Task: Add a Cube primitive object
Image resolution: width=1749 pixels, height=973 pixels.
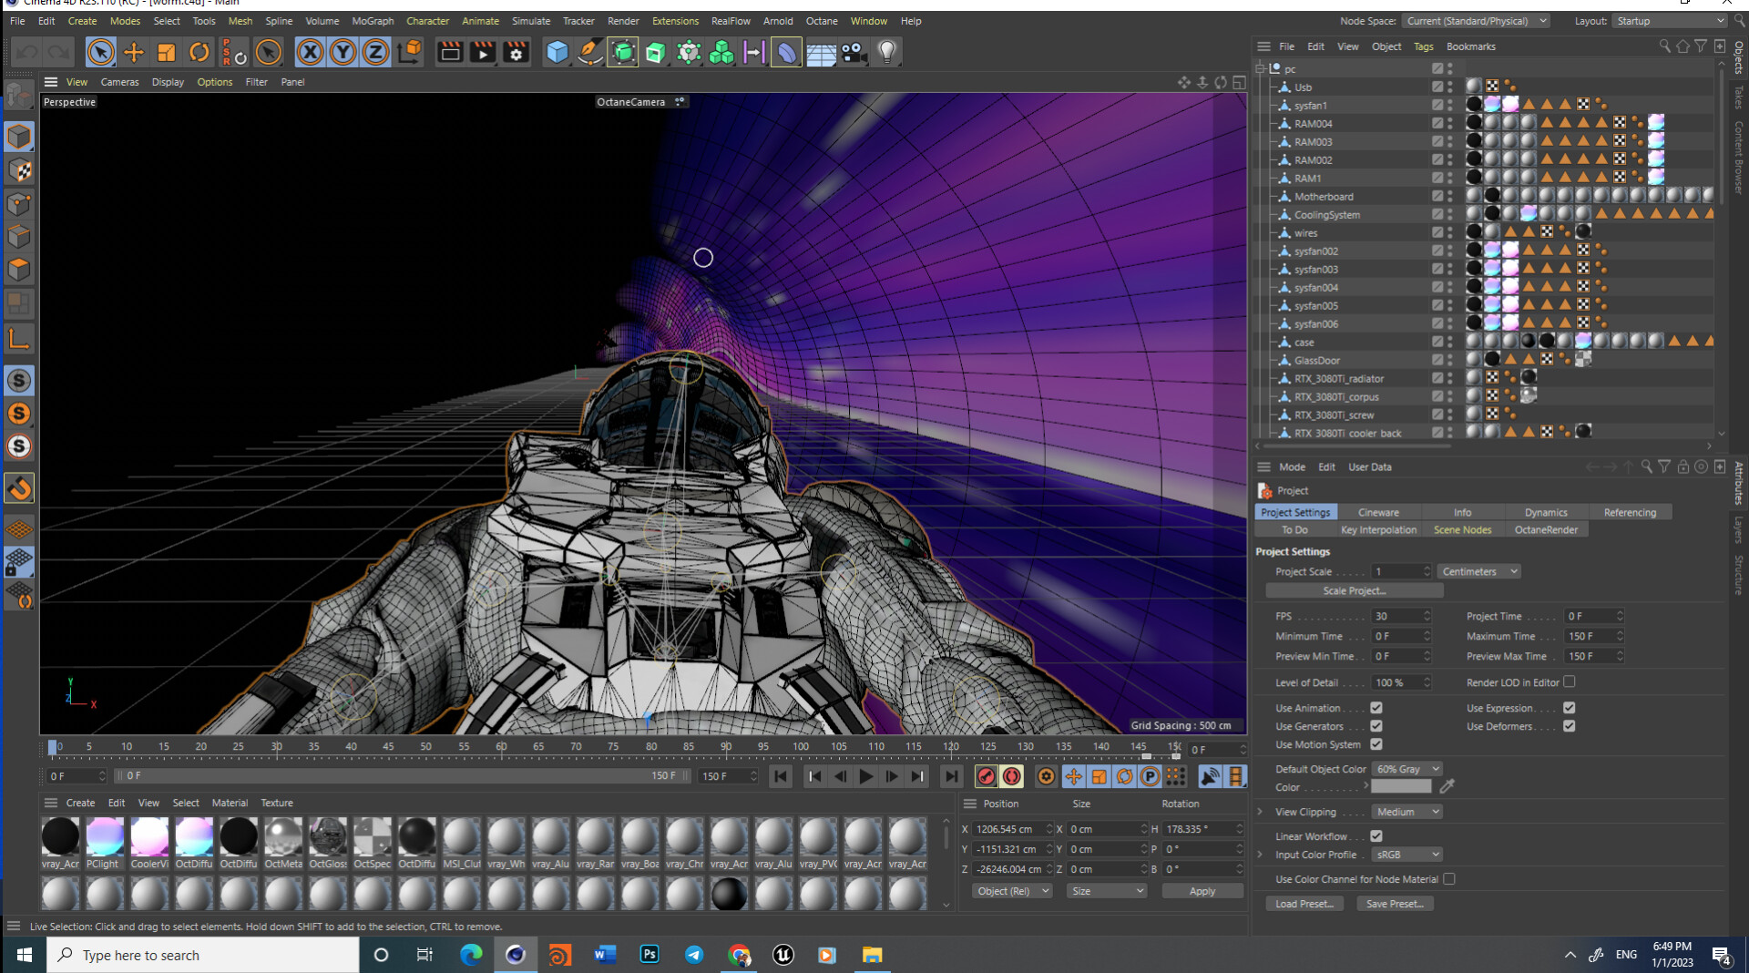Action: (x=557, y=53)
